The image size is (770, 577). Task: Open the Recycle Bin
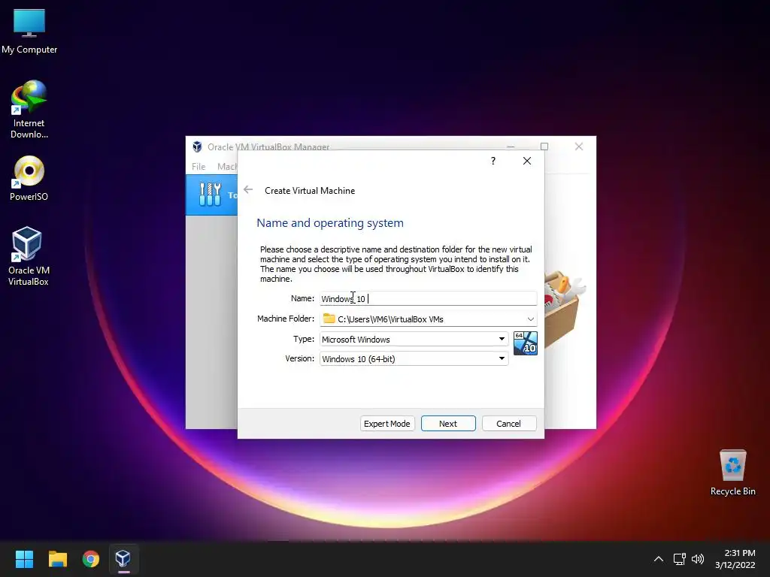732,473
